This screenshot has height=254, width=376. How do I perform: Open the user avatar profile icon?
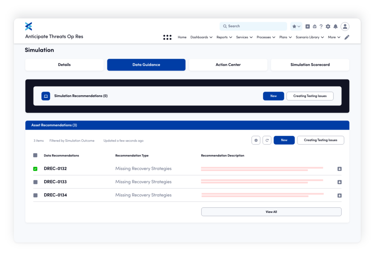(345, 26)
